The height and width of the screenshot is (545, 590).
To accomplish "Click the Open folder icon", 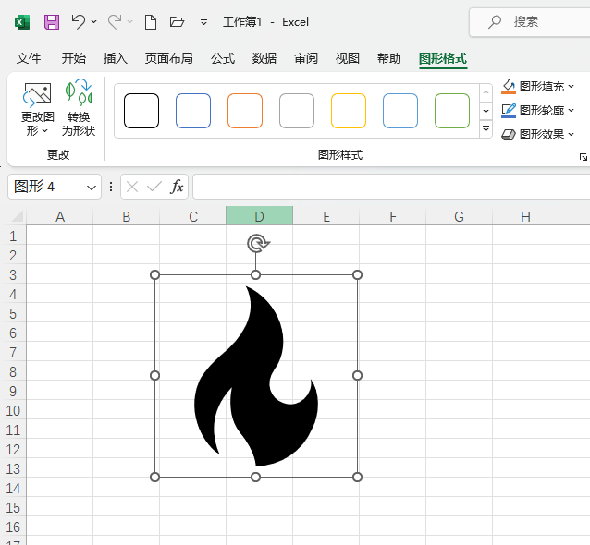I will (x=178, y=21).
